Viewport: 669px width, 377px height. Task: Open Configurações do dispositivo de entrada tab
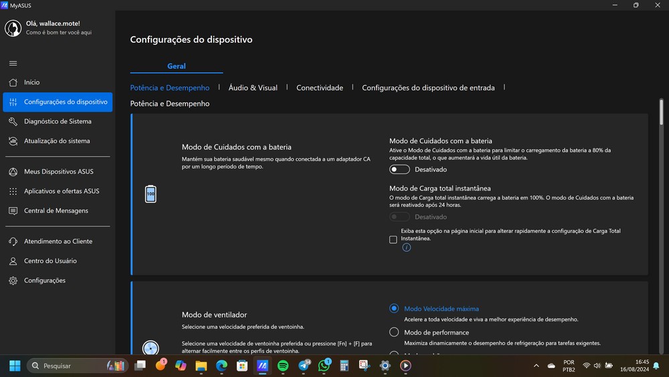coord(428,88)
